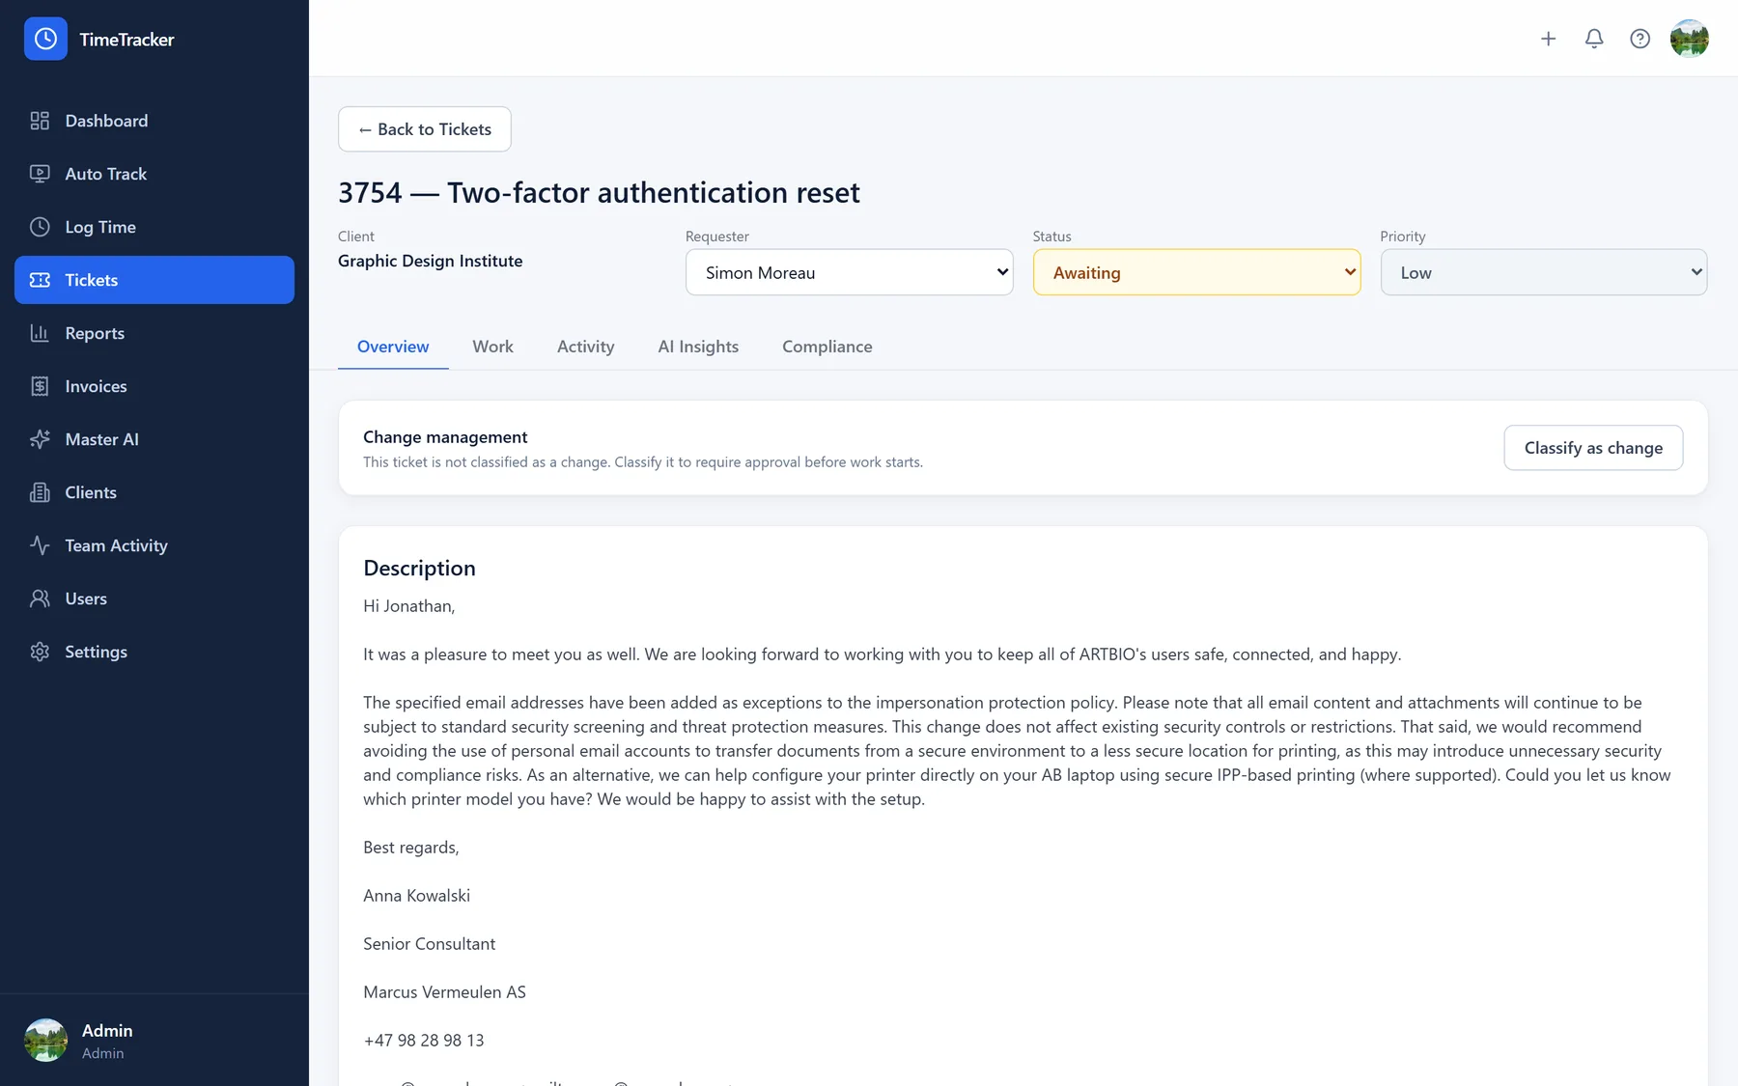Click the Clients building icon

40,492
